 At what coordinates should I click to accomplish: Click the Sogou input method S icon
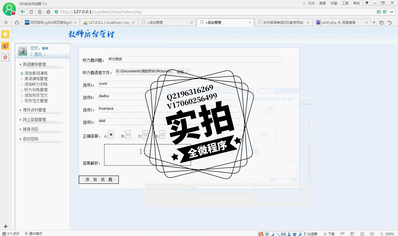261,234
